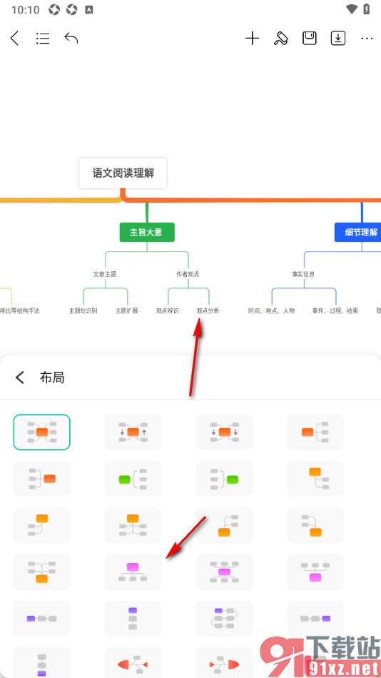381x678 pixels.
Task: Choose pink org chart with children above and below
Action: point(224,572)
